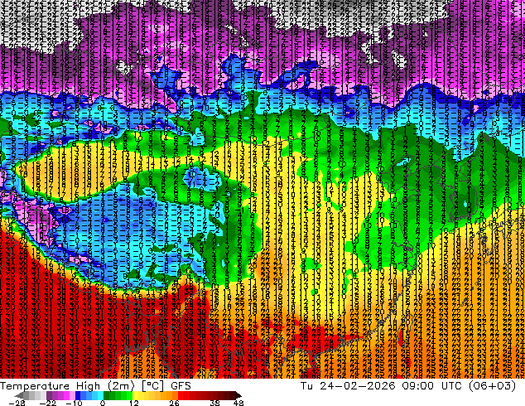525x406 pixels.
Task: Click the -28 label on the color scale
Action: tap(17, 403)
